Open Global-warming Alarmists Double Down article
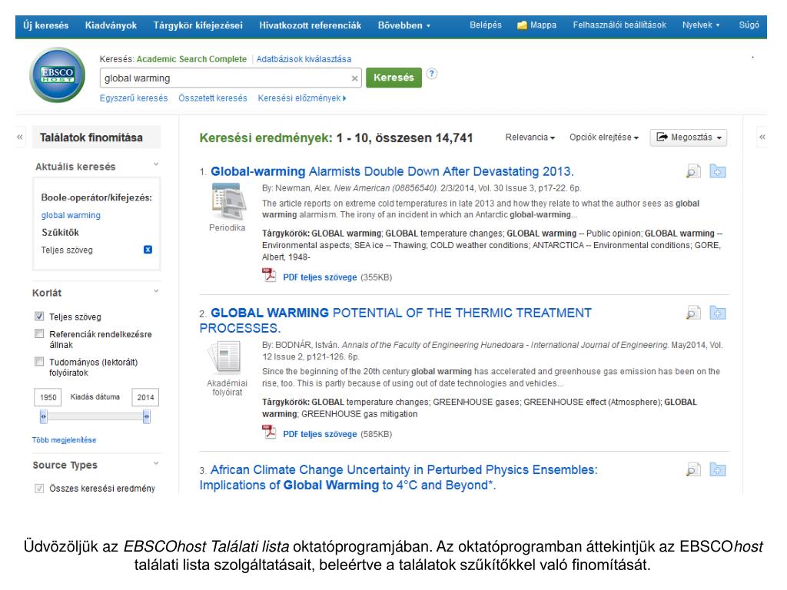 (x=392, y=171)
